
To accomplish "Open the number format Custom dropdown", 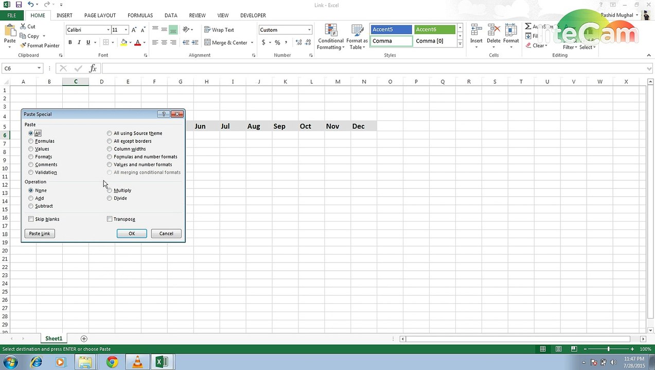I will coord(309,30).
